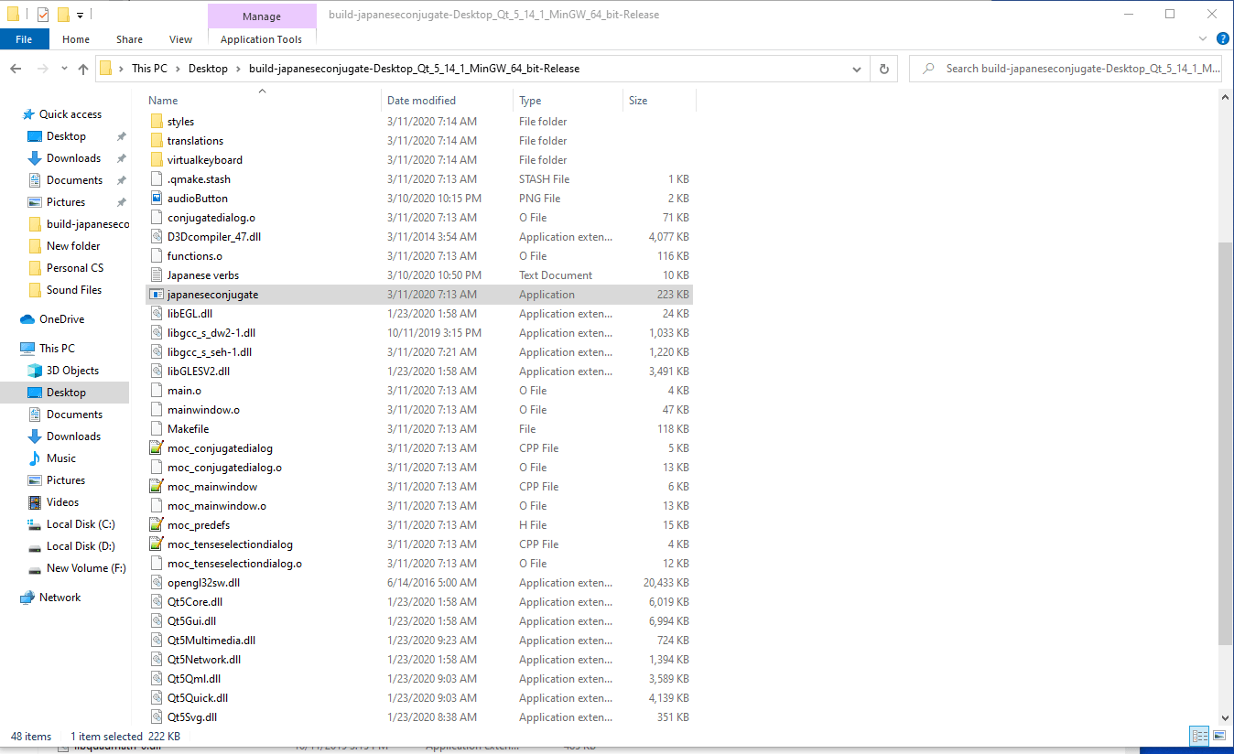Click the audioButton PNG file icon
This screenshot has height=754, width=1234.
(x=156, y=199)
